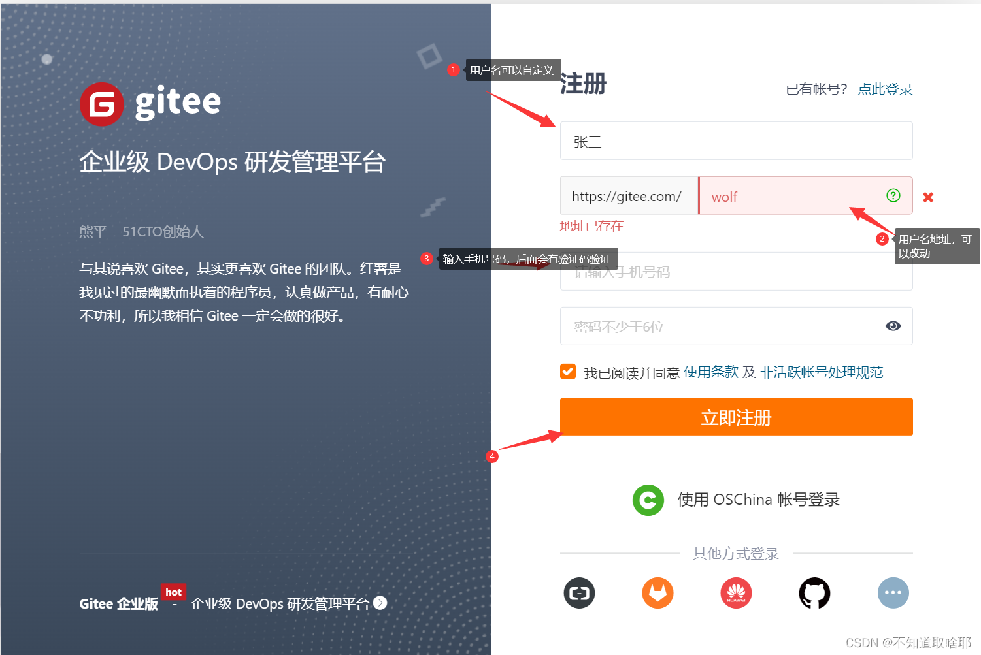The width and height of the screenshot is (981, 655).
Task: Click the password field 密码不少于6位
Action: 736,327
